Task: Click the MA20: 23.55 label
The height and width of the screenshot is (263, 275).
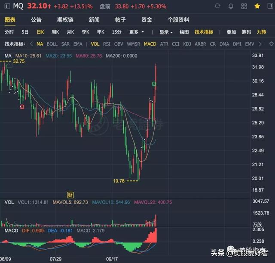Action: pos(58,56)
